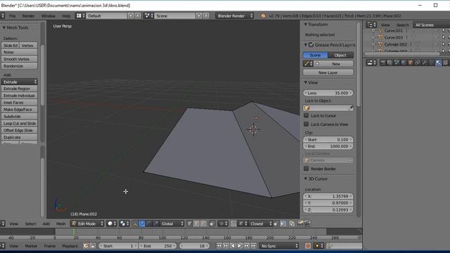Select Object grease pencil source
Viewport: 450px width, 253px height.
pyautogui.click(x=340, y=55)
